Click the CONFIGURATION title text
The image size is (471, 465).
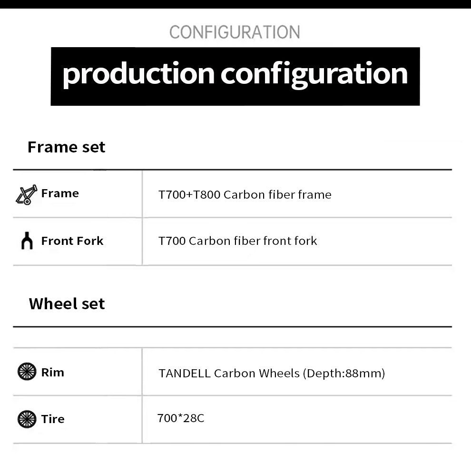tap(235, 32)
